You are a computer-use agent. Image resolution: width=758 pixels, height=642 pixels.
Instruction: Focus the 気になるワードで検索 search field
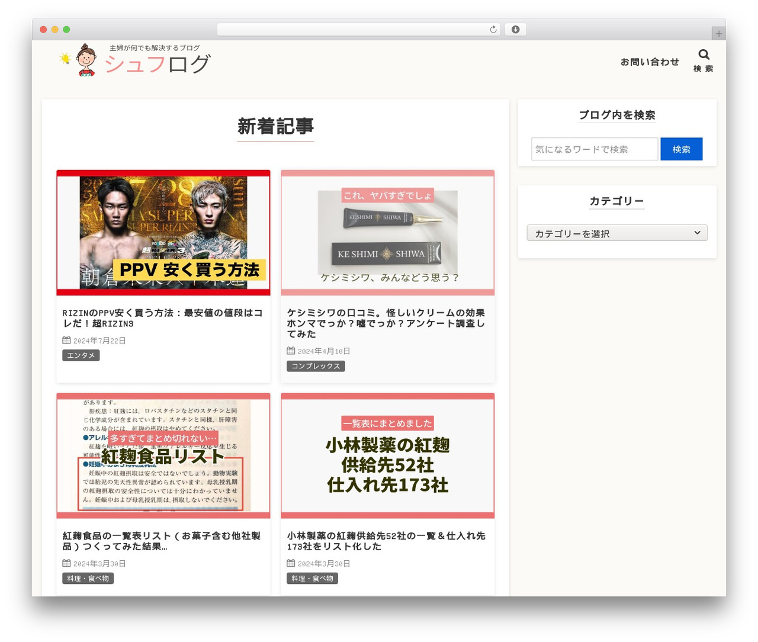click(595, 149)
